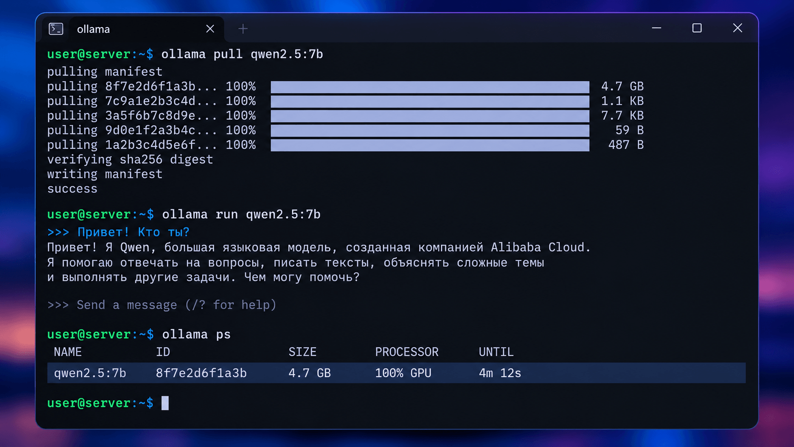Click the model ID 8f7e2d6f1a3b in the table
The image size is (794, 447).
pyautogui.click(x=201, y=373)
